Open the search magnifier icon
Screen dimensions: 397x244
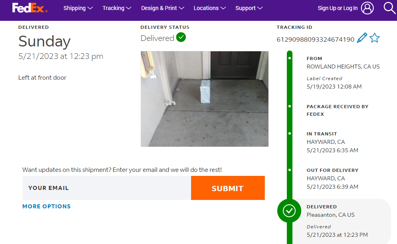click(389, 8)
